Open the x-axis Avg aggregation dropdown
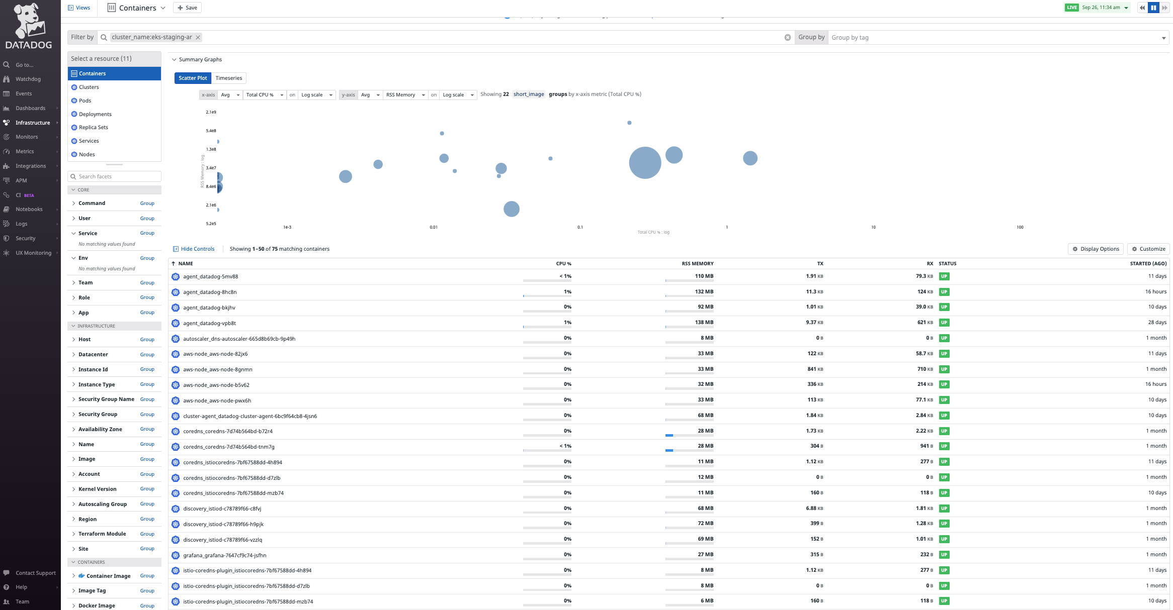1173x610 pixels. [230, 94]
